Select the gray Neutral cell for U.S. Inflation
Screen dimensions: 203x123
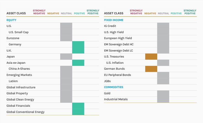163,63
